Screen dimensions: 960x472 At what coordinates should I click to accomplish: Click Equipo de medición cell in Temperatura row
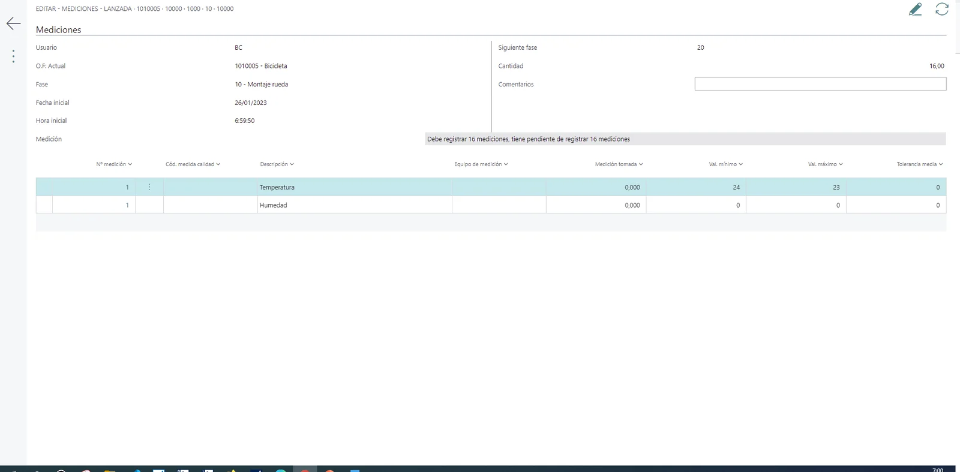(x=499, y=187)
